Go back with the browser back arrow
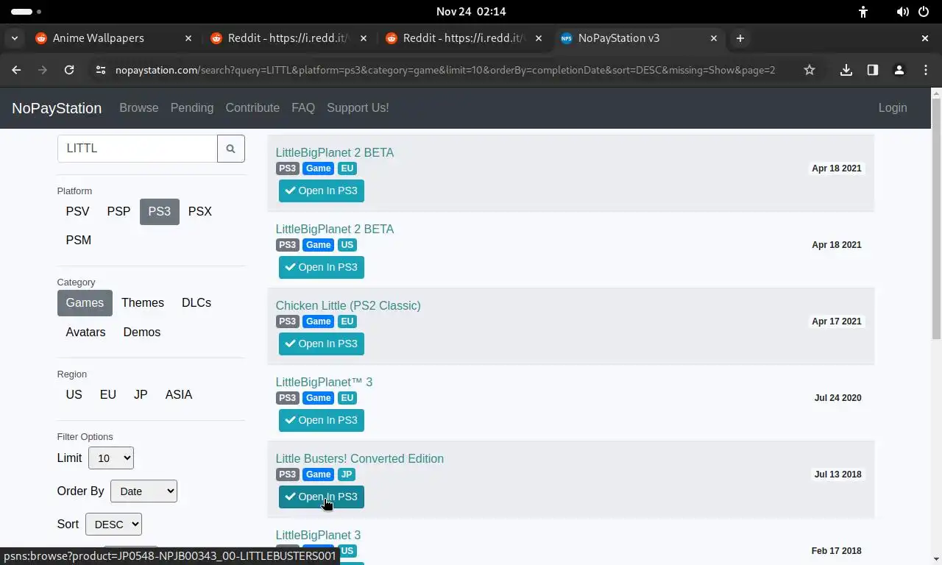 point(16,70)
